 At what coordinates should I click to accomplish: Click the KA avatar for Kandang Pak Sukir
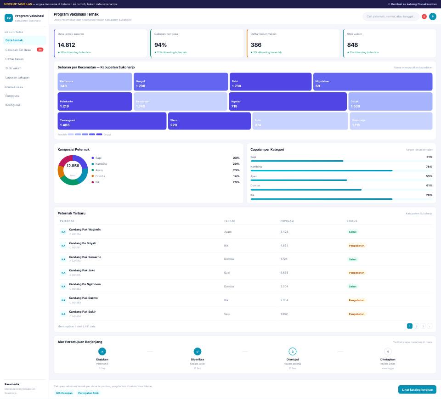63,314
